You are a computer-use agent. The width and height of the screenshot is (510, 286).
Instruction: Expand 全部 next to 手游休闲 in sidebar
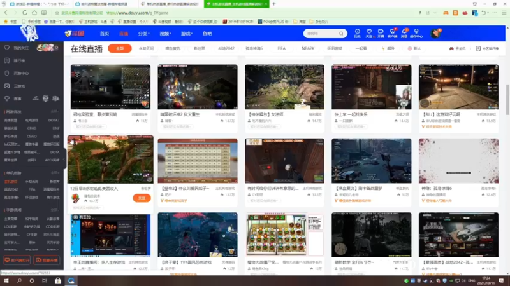55,210
